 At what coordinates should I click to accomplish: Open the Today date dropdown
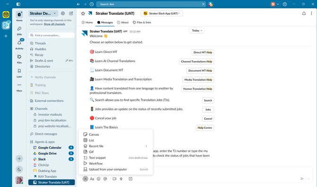point(196,31)
